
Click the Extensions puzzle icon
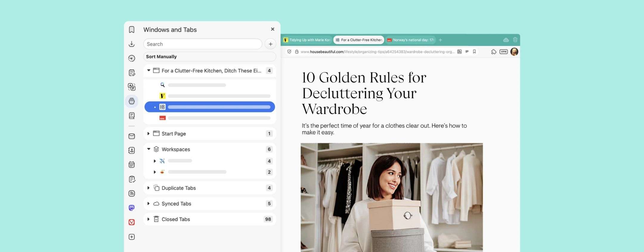[494, 52]
